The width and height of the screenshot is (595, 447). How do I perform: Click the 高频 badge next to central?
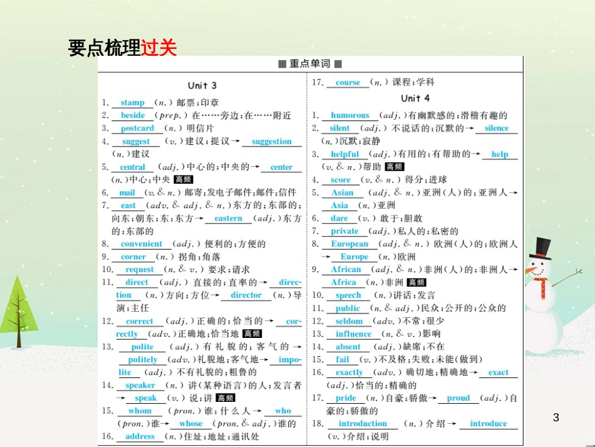(x=185, y=178)
